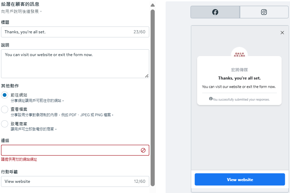Select the 查看檔案 radio option
This screenshot has height=193, width=290.
(x=5, y=109)
